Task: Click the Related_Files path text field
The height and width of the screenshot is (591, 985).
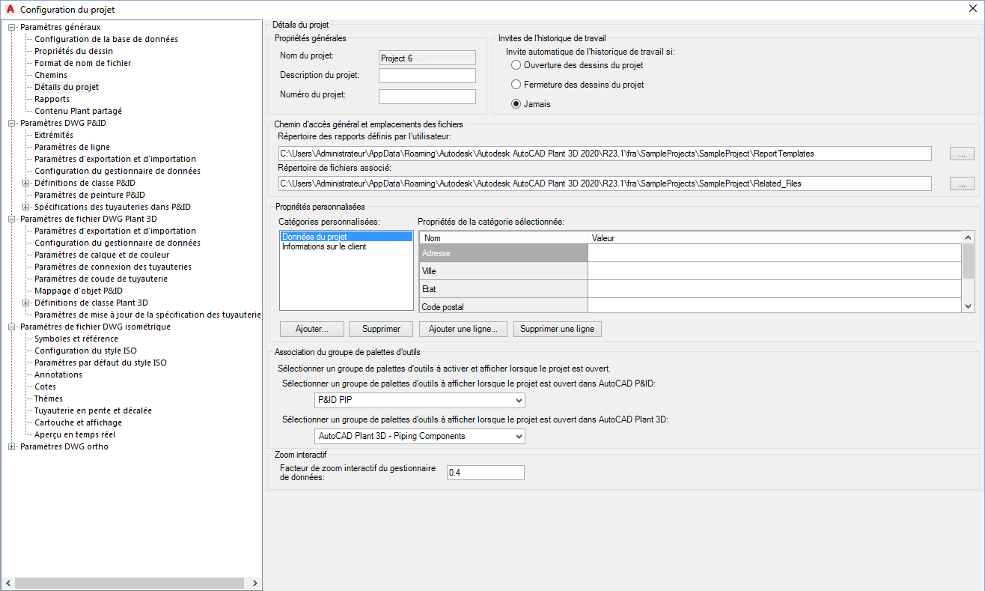Action: point(605,184)
